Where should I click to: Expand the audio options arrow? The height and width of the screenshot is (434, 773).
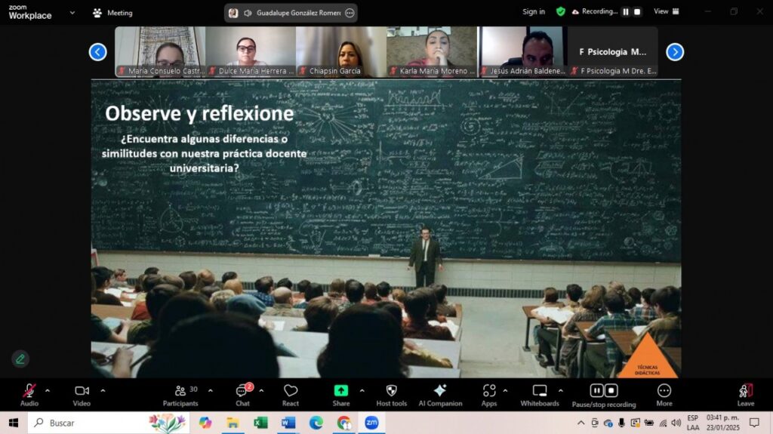(x=48, y=391)
